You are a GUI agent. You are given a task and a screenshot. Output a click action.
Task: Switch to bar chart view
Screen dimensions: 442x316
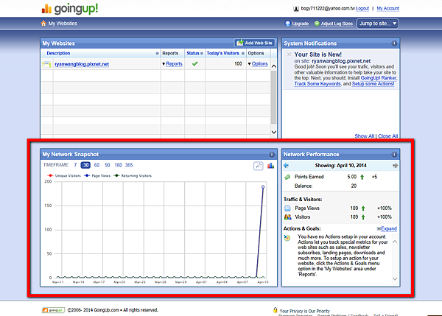[x=270, y=166]
